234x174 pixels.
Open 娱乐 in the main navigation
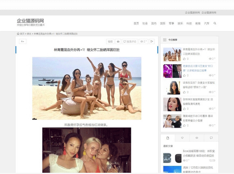pos(180,23)
